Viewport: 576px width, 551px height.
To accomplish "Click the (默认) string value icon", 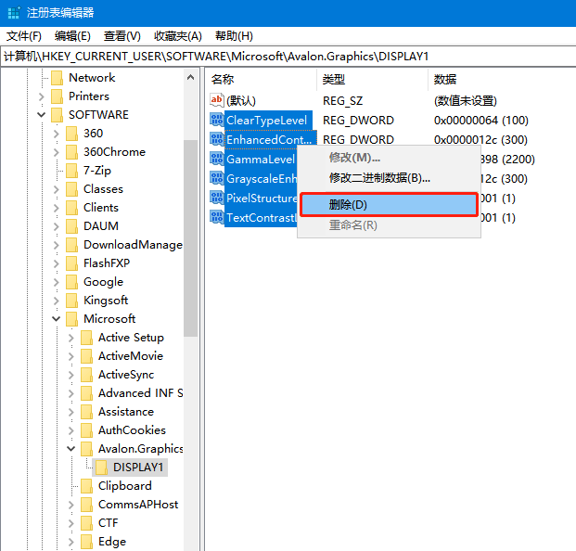I will point(217,100).
